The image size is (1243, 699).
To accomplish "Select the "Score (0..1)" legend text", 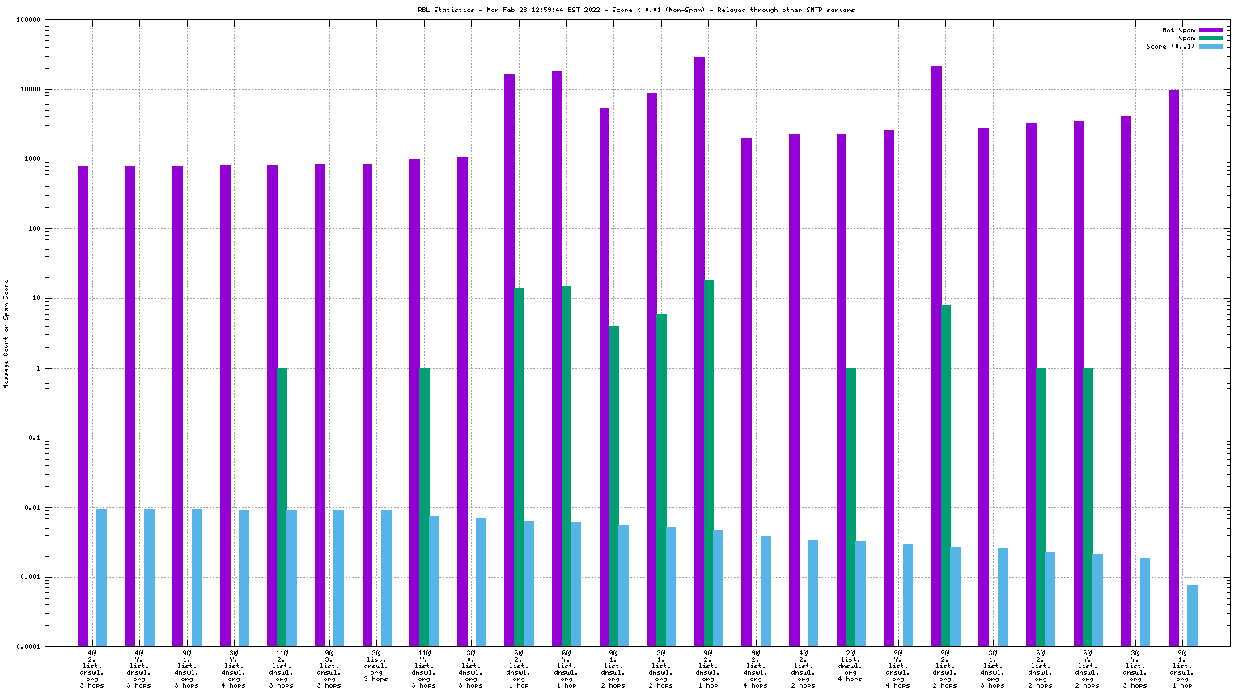I will pos(1169,46).
